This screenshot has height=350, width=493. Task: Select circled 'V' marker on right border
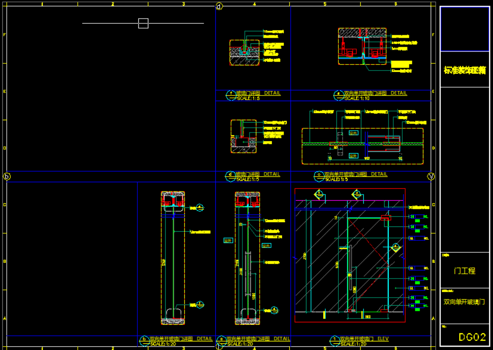tap(431, 176)
